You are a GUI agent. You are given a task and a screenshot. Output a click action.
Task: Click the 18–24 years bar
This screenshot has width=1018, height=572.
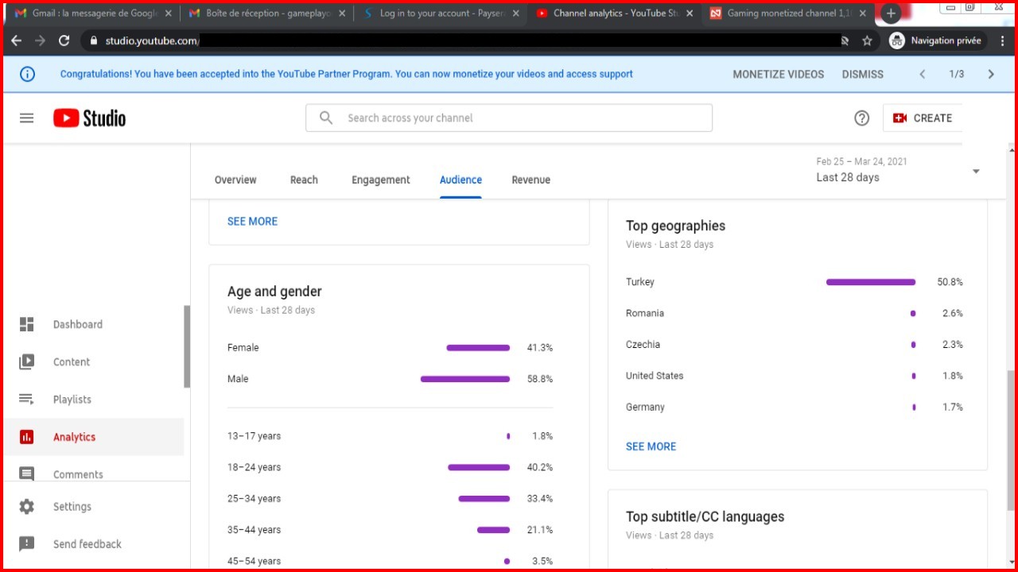(x=479, y=467)
